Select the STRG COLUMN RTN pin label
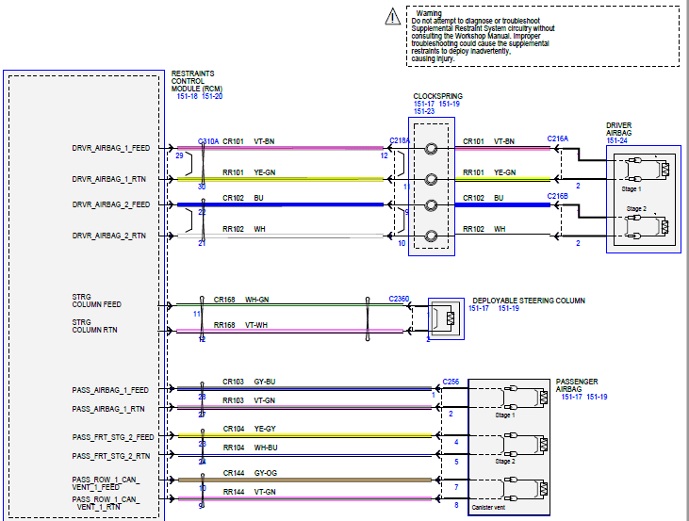 94,326
